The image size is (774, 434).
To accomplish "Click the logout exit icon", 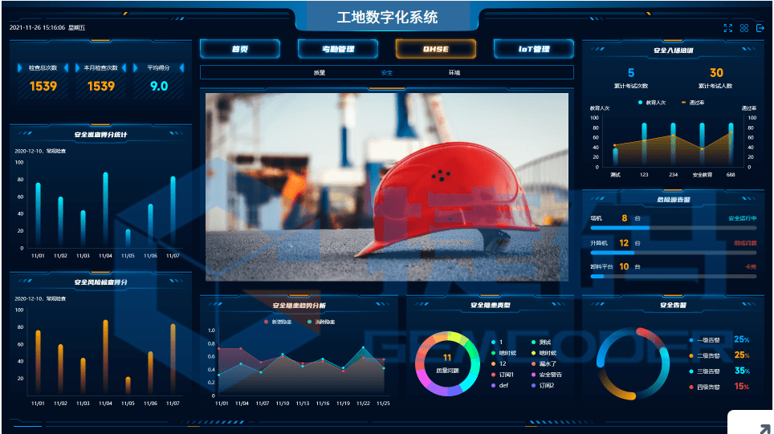I will coord(760,28).
